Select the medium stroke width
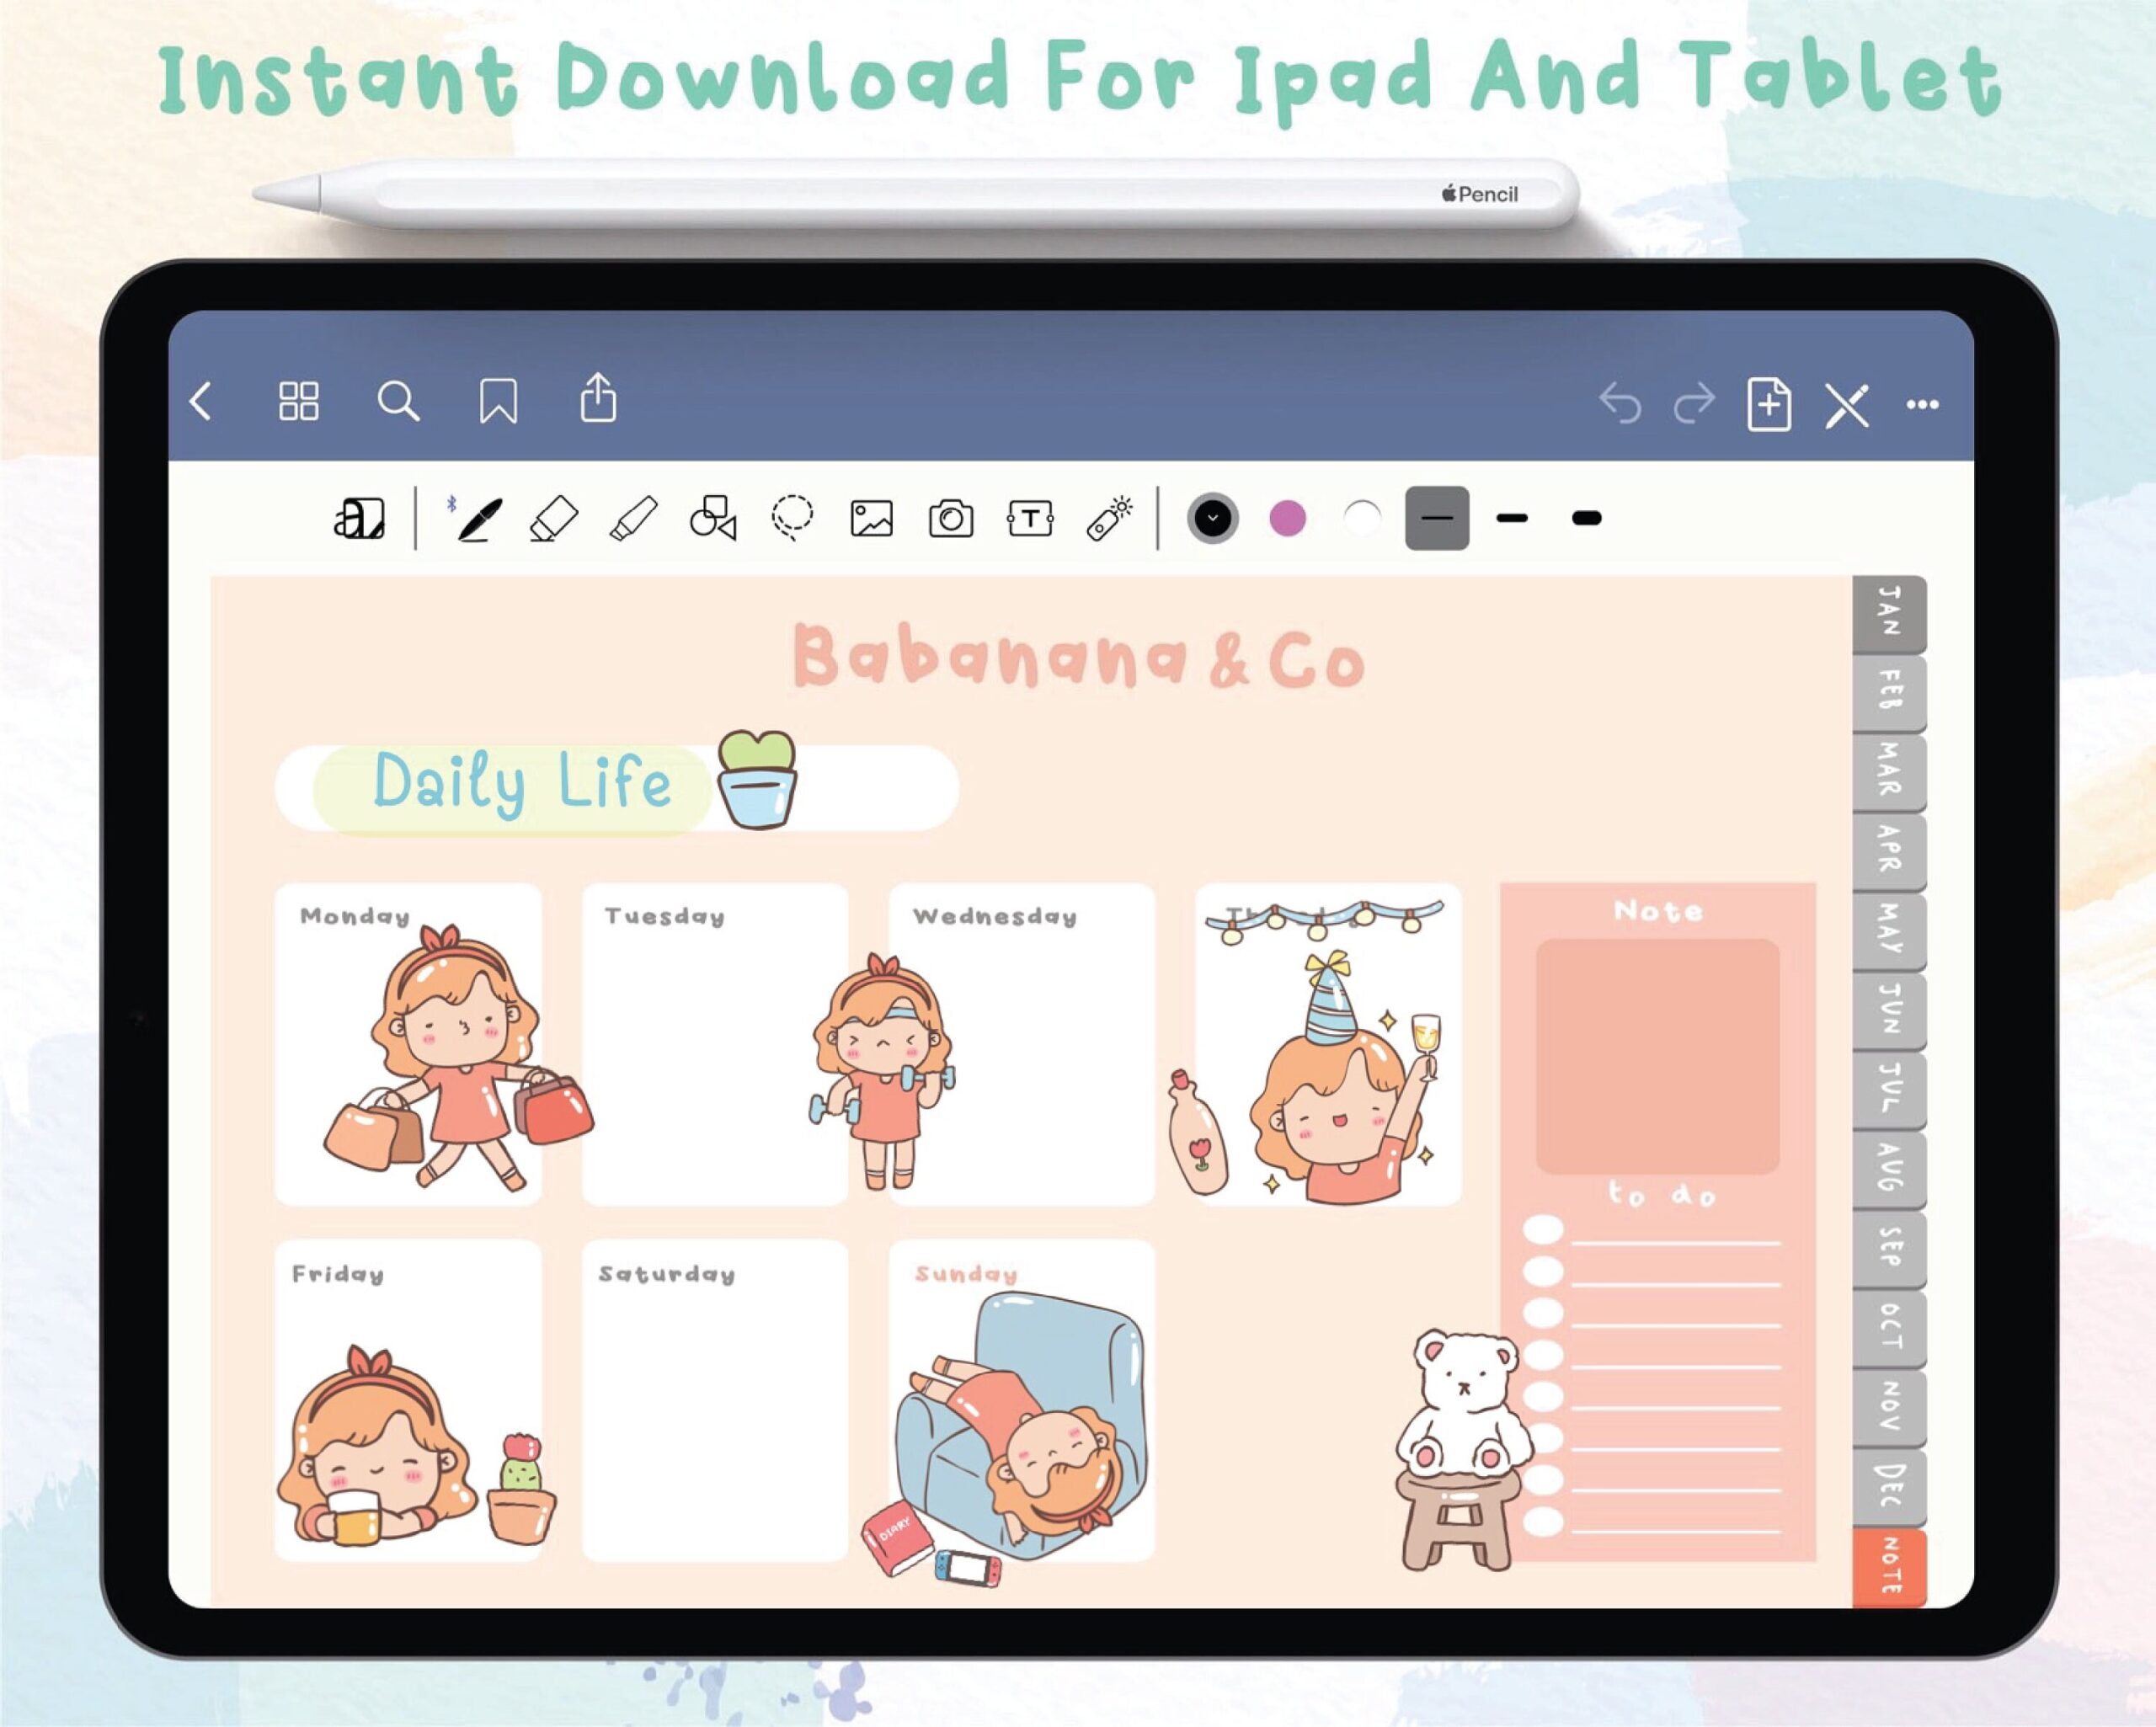 (x=1512, y=518)
